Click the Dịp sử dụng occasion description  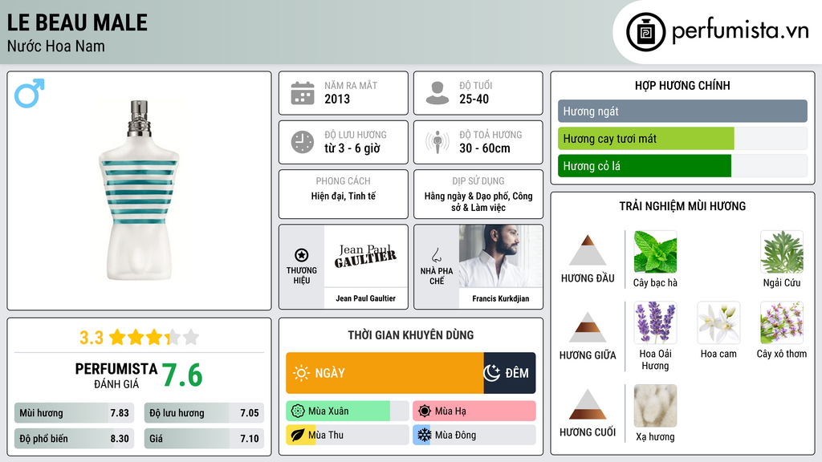click(x=478, y=201)
